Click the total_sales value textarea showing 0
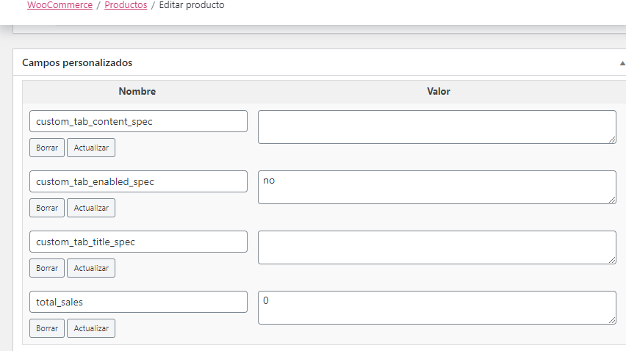The width and height of the screenshot is (626, 351). (436, 308)
